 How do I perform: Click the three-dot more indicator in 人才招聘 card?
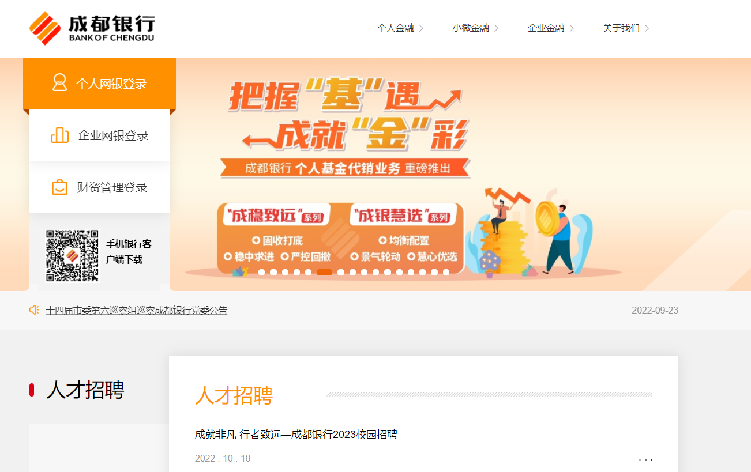(x=645, y=459)
